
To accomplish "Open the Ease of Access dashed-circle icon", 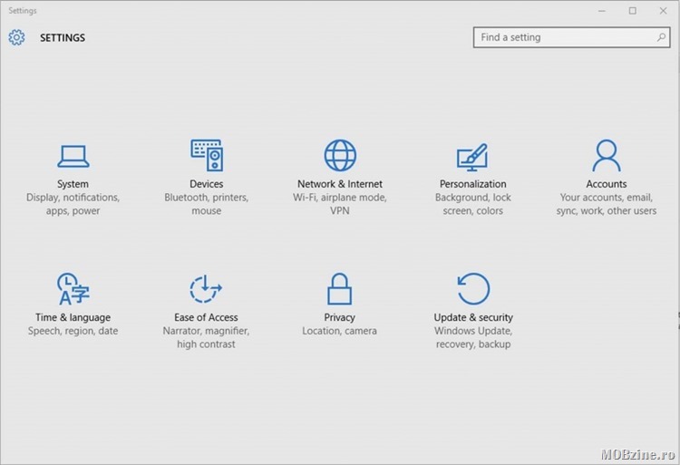I will [x=206, y=288].
